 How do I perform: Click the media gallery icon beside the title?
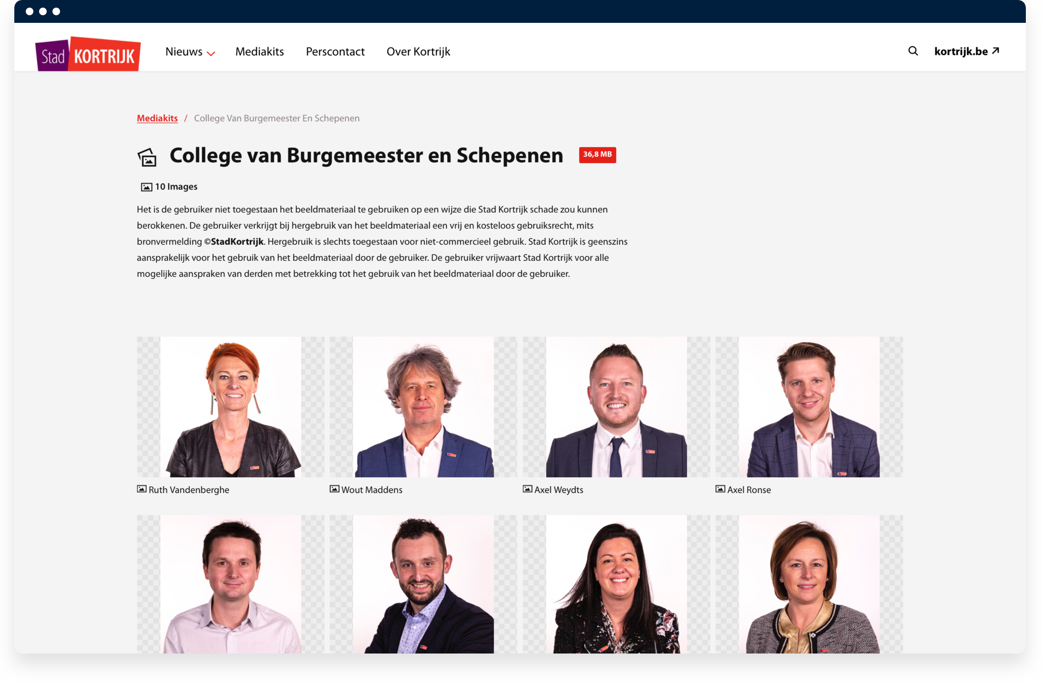147,157
